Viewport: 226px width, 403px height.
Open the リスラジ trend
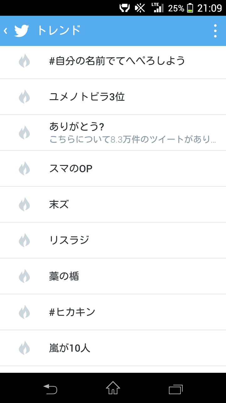[113, 240]
